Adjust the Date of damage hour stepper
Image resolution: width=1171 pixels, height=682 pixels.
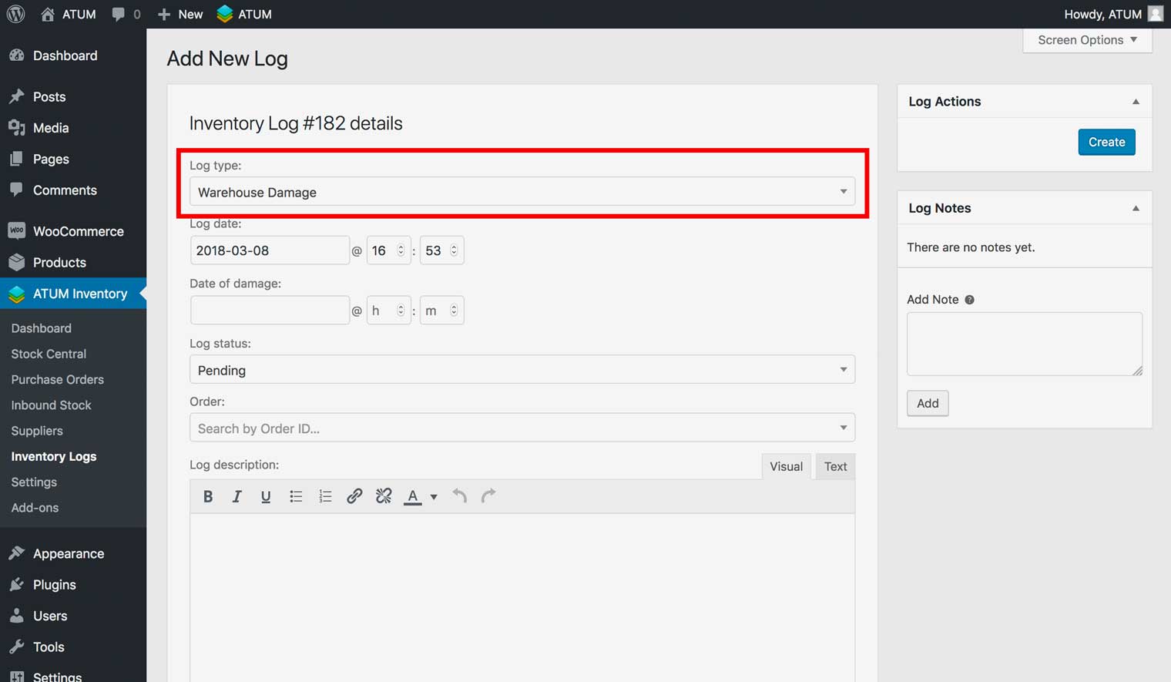tap(401, 310)
